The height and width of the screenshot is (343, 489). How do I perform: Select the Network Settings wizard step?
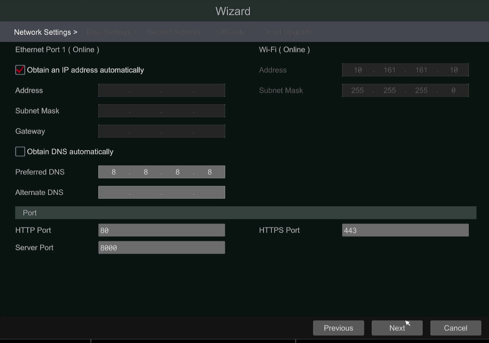coord(45,32)
